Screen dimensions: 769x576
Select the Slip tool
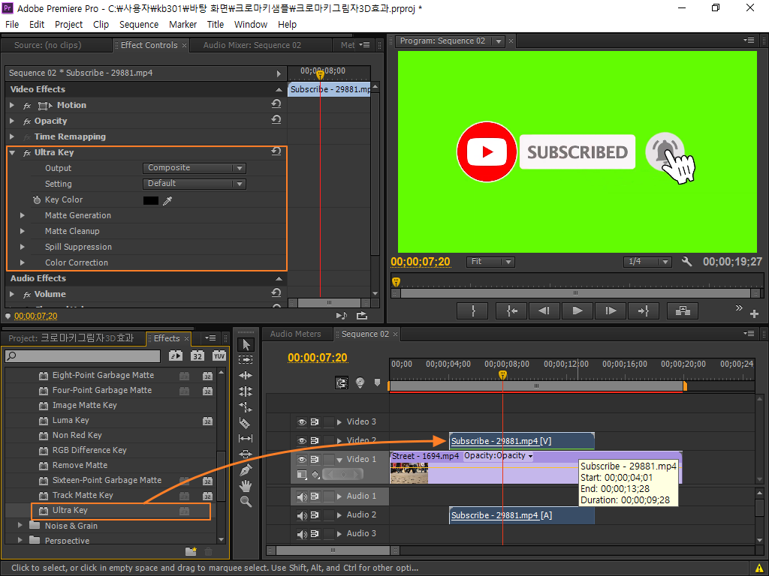(246, 438)
